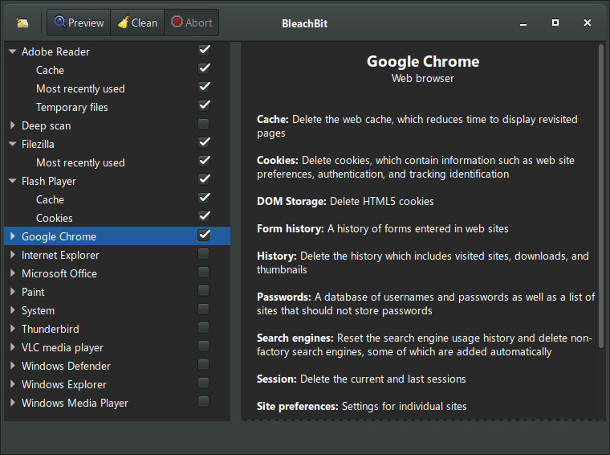Select the Thunderbird row label
Screen dimensions: 610x455
pos(51,329)
